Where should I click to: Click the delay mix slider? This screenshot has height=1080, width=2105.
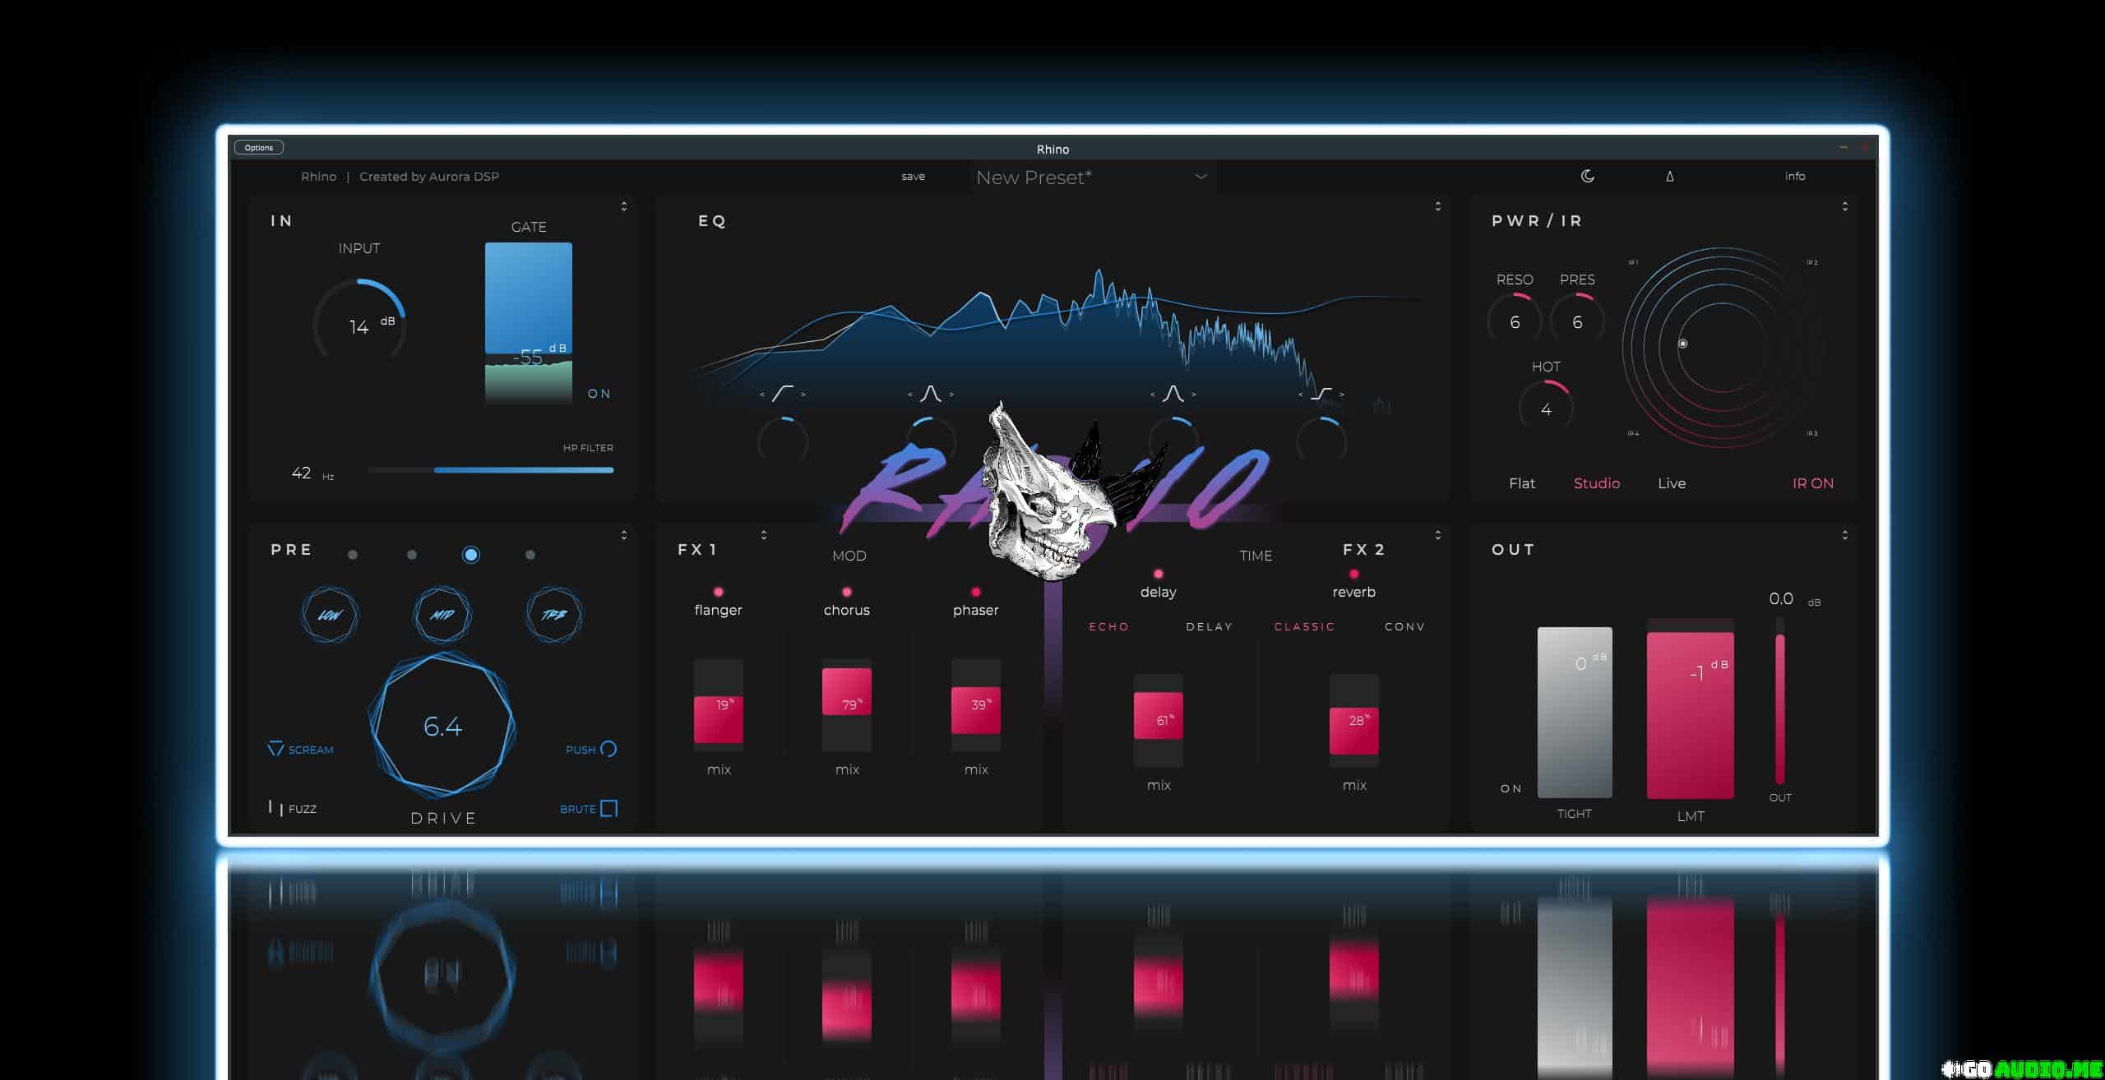(x=1158, y=721)
